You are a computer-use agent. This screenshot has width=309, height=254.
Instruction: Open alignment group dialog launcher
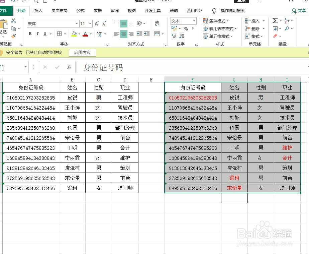click(165, 45)
